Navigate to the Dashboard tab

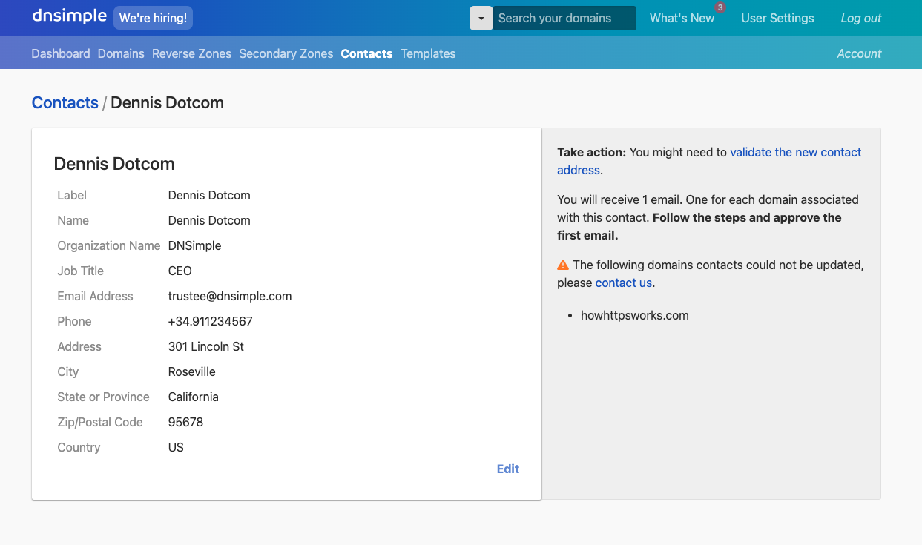click(61, 53)
